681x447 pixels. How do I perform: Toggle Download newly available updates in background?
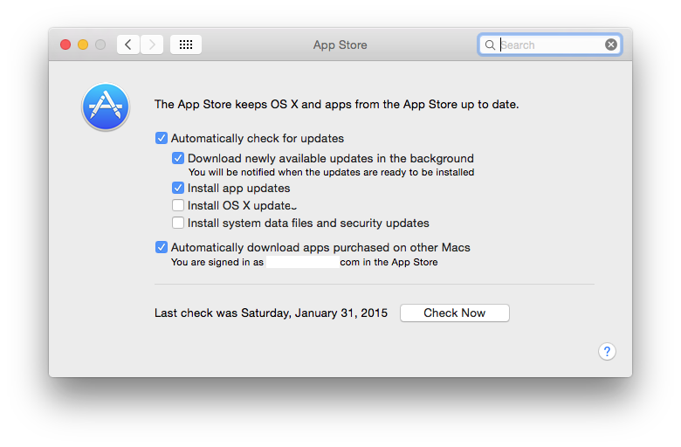[178, 158]
